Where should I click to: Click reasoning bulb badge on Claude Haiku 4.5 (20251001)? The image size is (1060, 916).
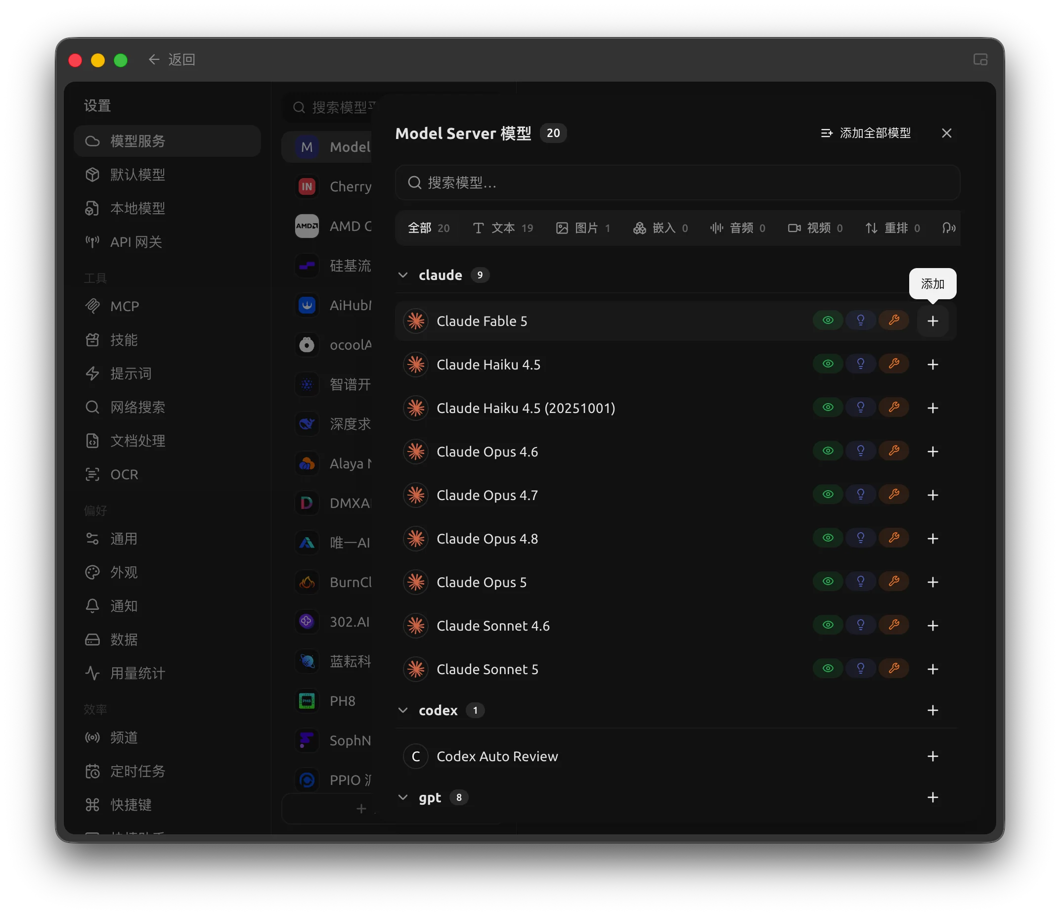[860, 408]
